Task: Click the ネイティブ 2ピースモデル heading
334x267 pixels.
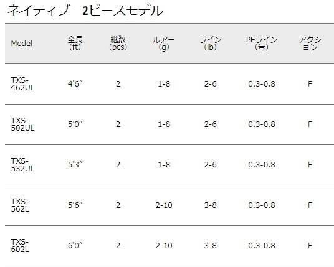Action: click(x=85, y=10)
